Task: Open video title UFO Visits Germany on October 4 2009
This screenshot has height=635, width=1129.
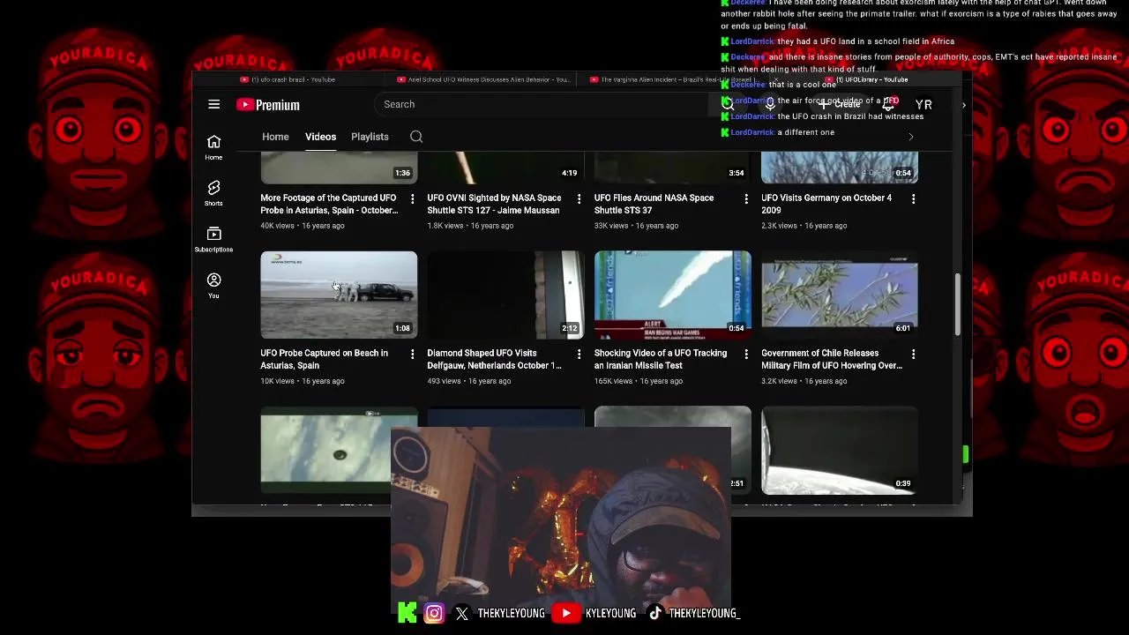Action: pos(826,205)
